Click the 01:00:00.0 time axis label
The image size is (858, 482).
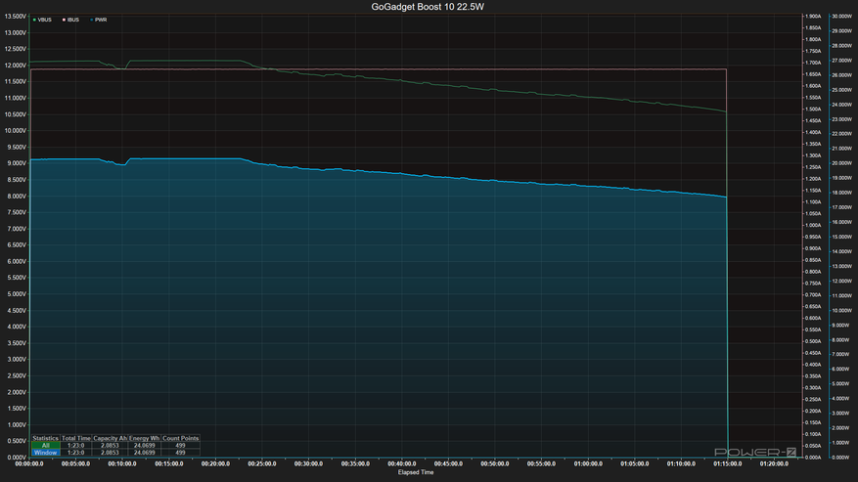pos(588,463)
